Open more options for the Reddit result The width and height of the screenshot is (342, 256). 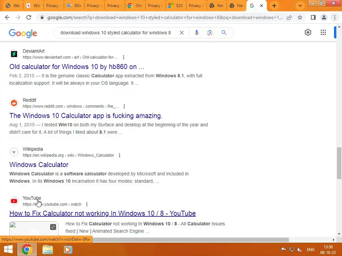point(124,106)
